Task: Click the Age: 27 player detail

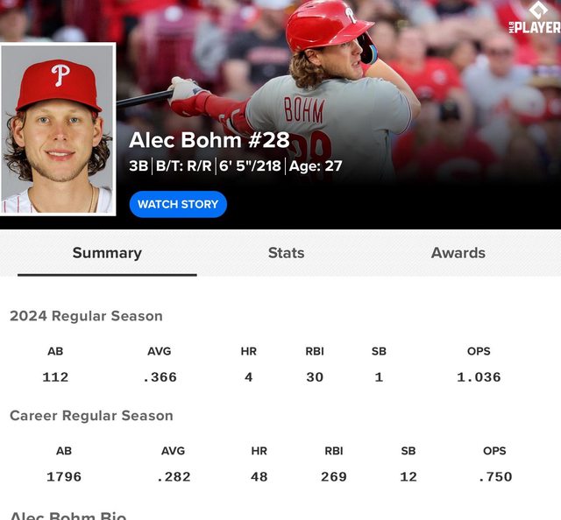Action: [x=316, y=166]
